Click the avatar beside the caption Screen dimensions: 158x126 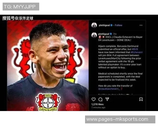click(x=94, y=35)
